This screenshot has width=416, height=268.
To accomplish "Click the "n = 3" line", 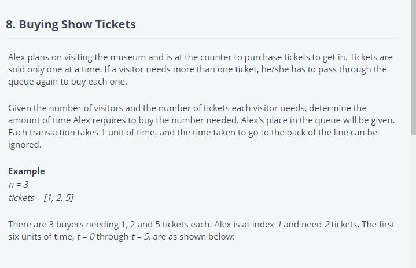I will tap(19, 185).
